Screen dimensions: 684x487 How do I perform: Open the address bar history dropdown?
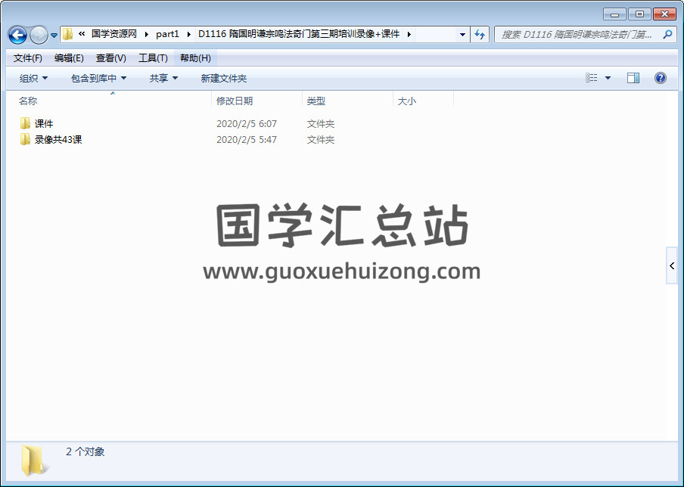pyautogui.click(x=462, y=34)
